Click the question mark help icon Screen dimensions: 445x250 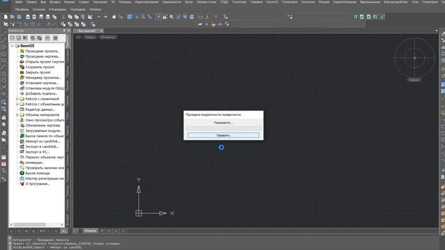216,17
